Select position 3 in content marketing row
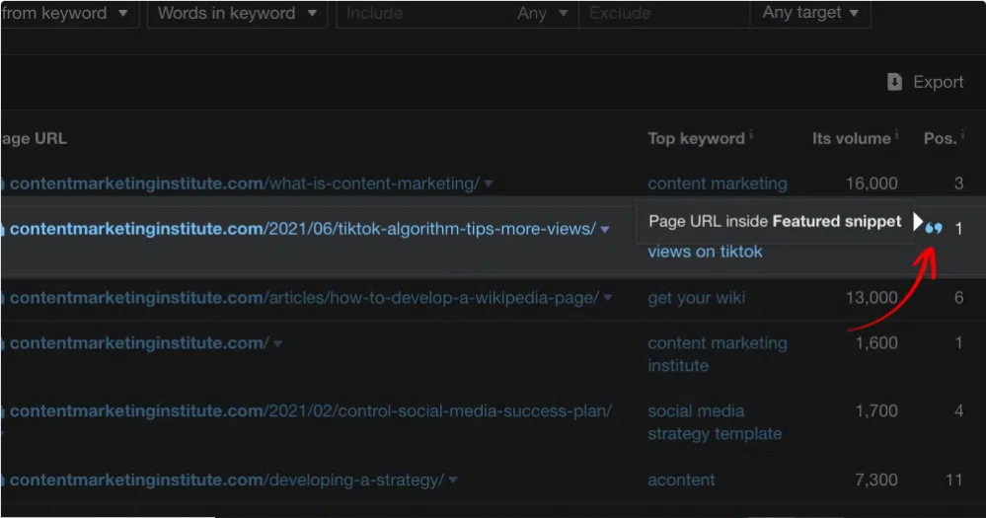The height and width of the screenshot is (518, 986). tap(958, 184)
